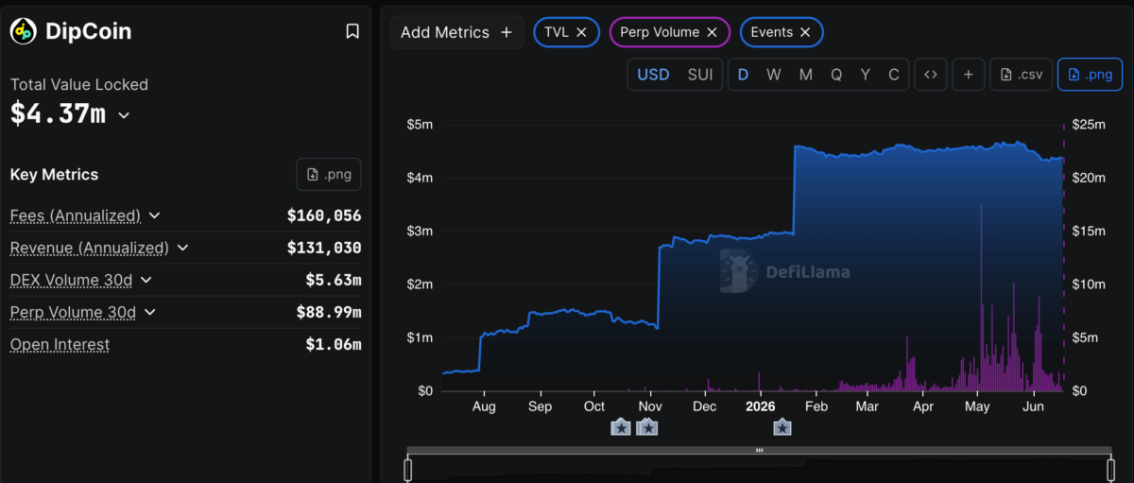The height and width of the screenshot is (483, 1134).
Task: Click the first event star marker near October
Action: click(x=621, y=427)
